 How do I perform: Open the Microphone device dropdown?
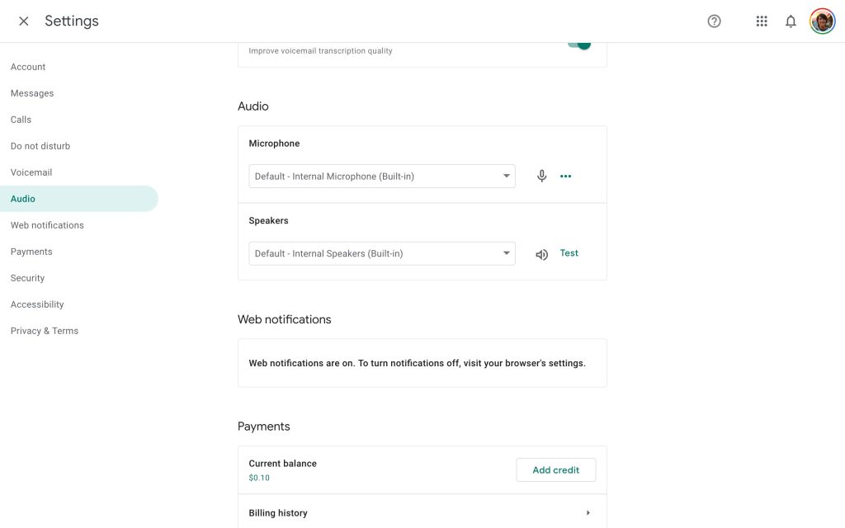[x=382, y=177]
